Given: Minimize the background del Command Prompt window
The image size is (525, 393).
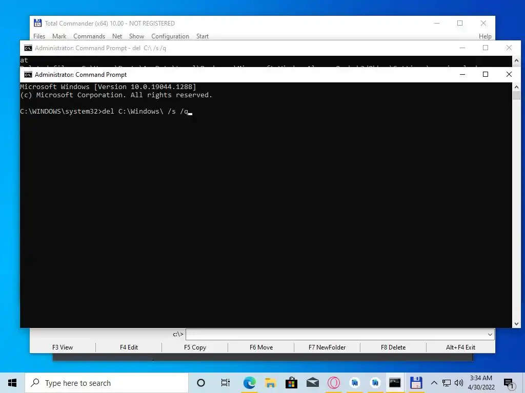Looking at the screenshot, I should pos(462,48).
